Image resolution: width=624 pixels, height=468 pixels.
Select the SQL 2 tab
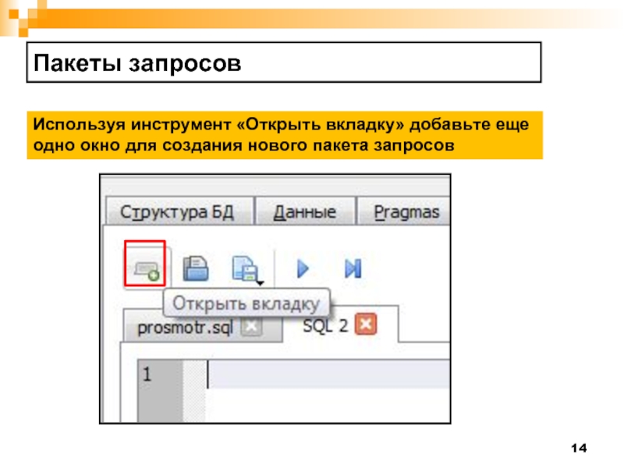pyautogui.click(x=325, y=325)
